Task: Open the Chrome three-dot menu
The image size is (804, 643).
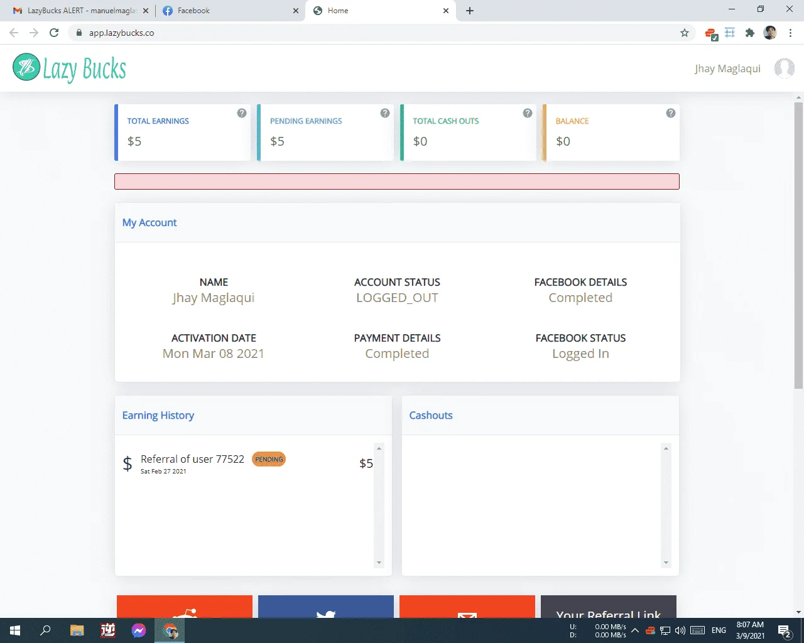Action: click(x=790, y=33)
